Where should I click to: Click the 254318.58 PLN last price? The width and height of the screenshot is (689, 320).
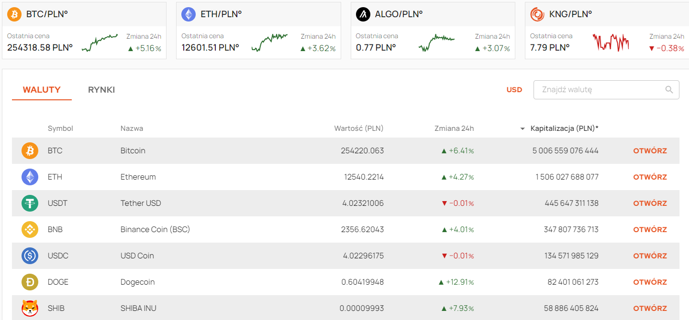point(40,47)
